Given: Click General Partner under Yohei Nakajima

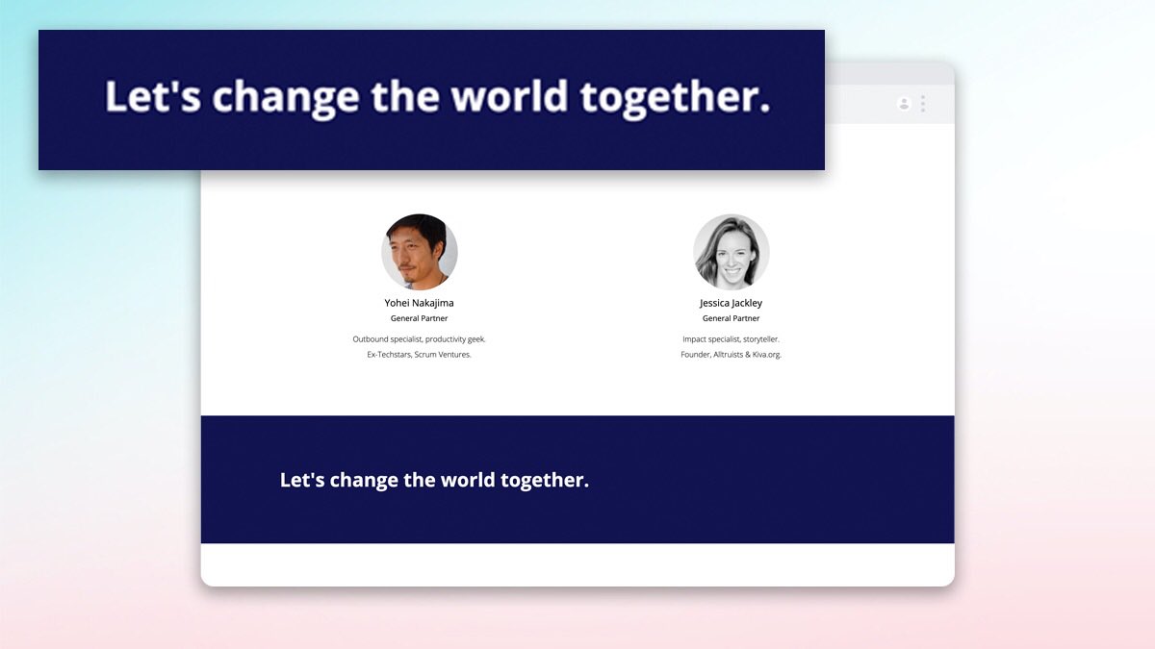Looking at the screenshot, I should pyautogui.click(x=420, y=318).
